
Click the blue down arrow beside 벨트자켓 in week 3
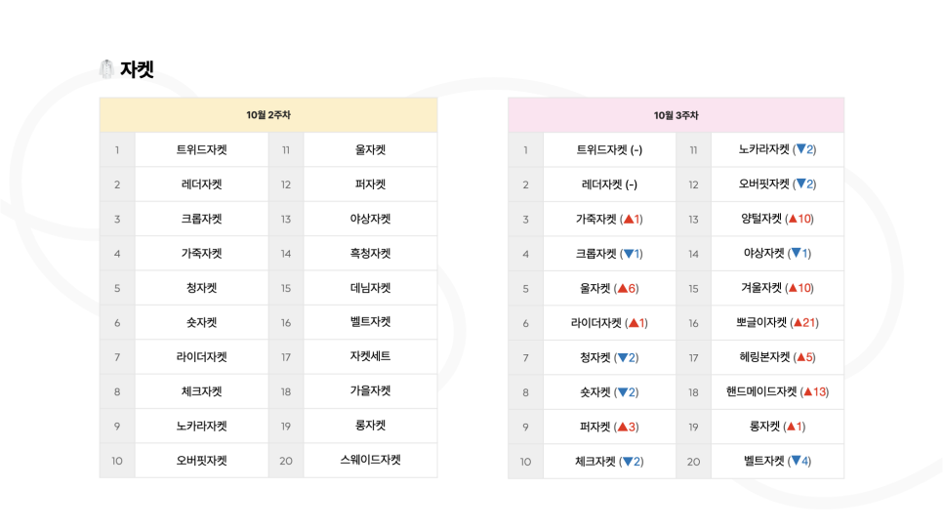(797, 461)
